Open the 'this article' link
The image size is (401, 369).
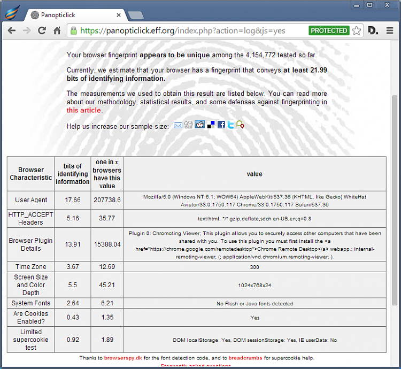(83, 110)
